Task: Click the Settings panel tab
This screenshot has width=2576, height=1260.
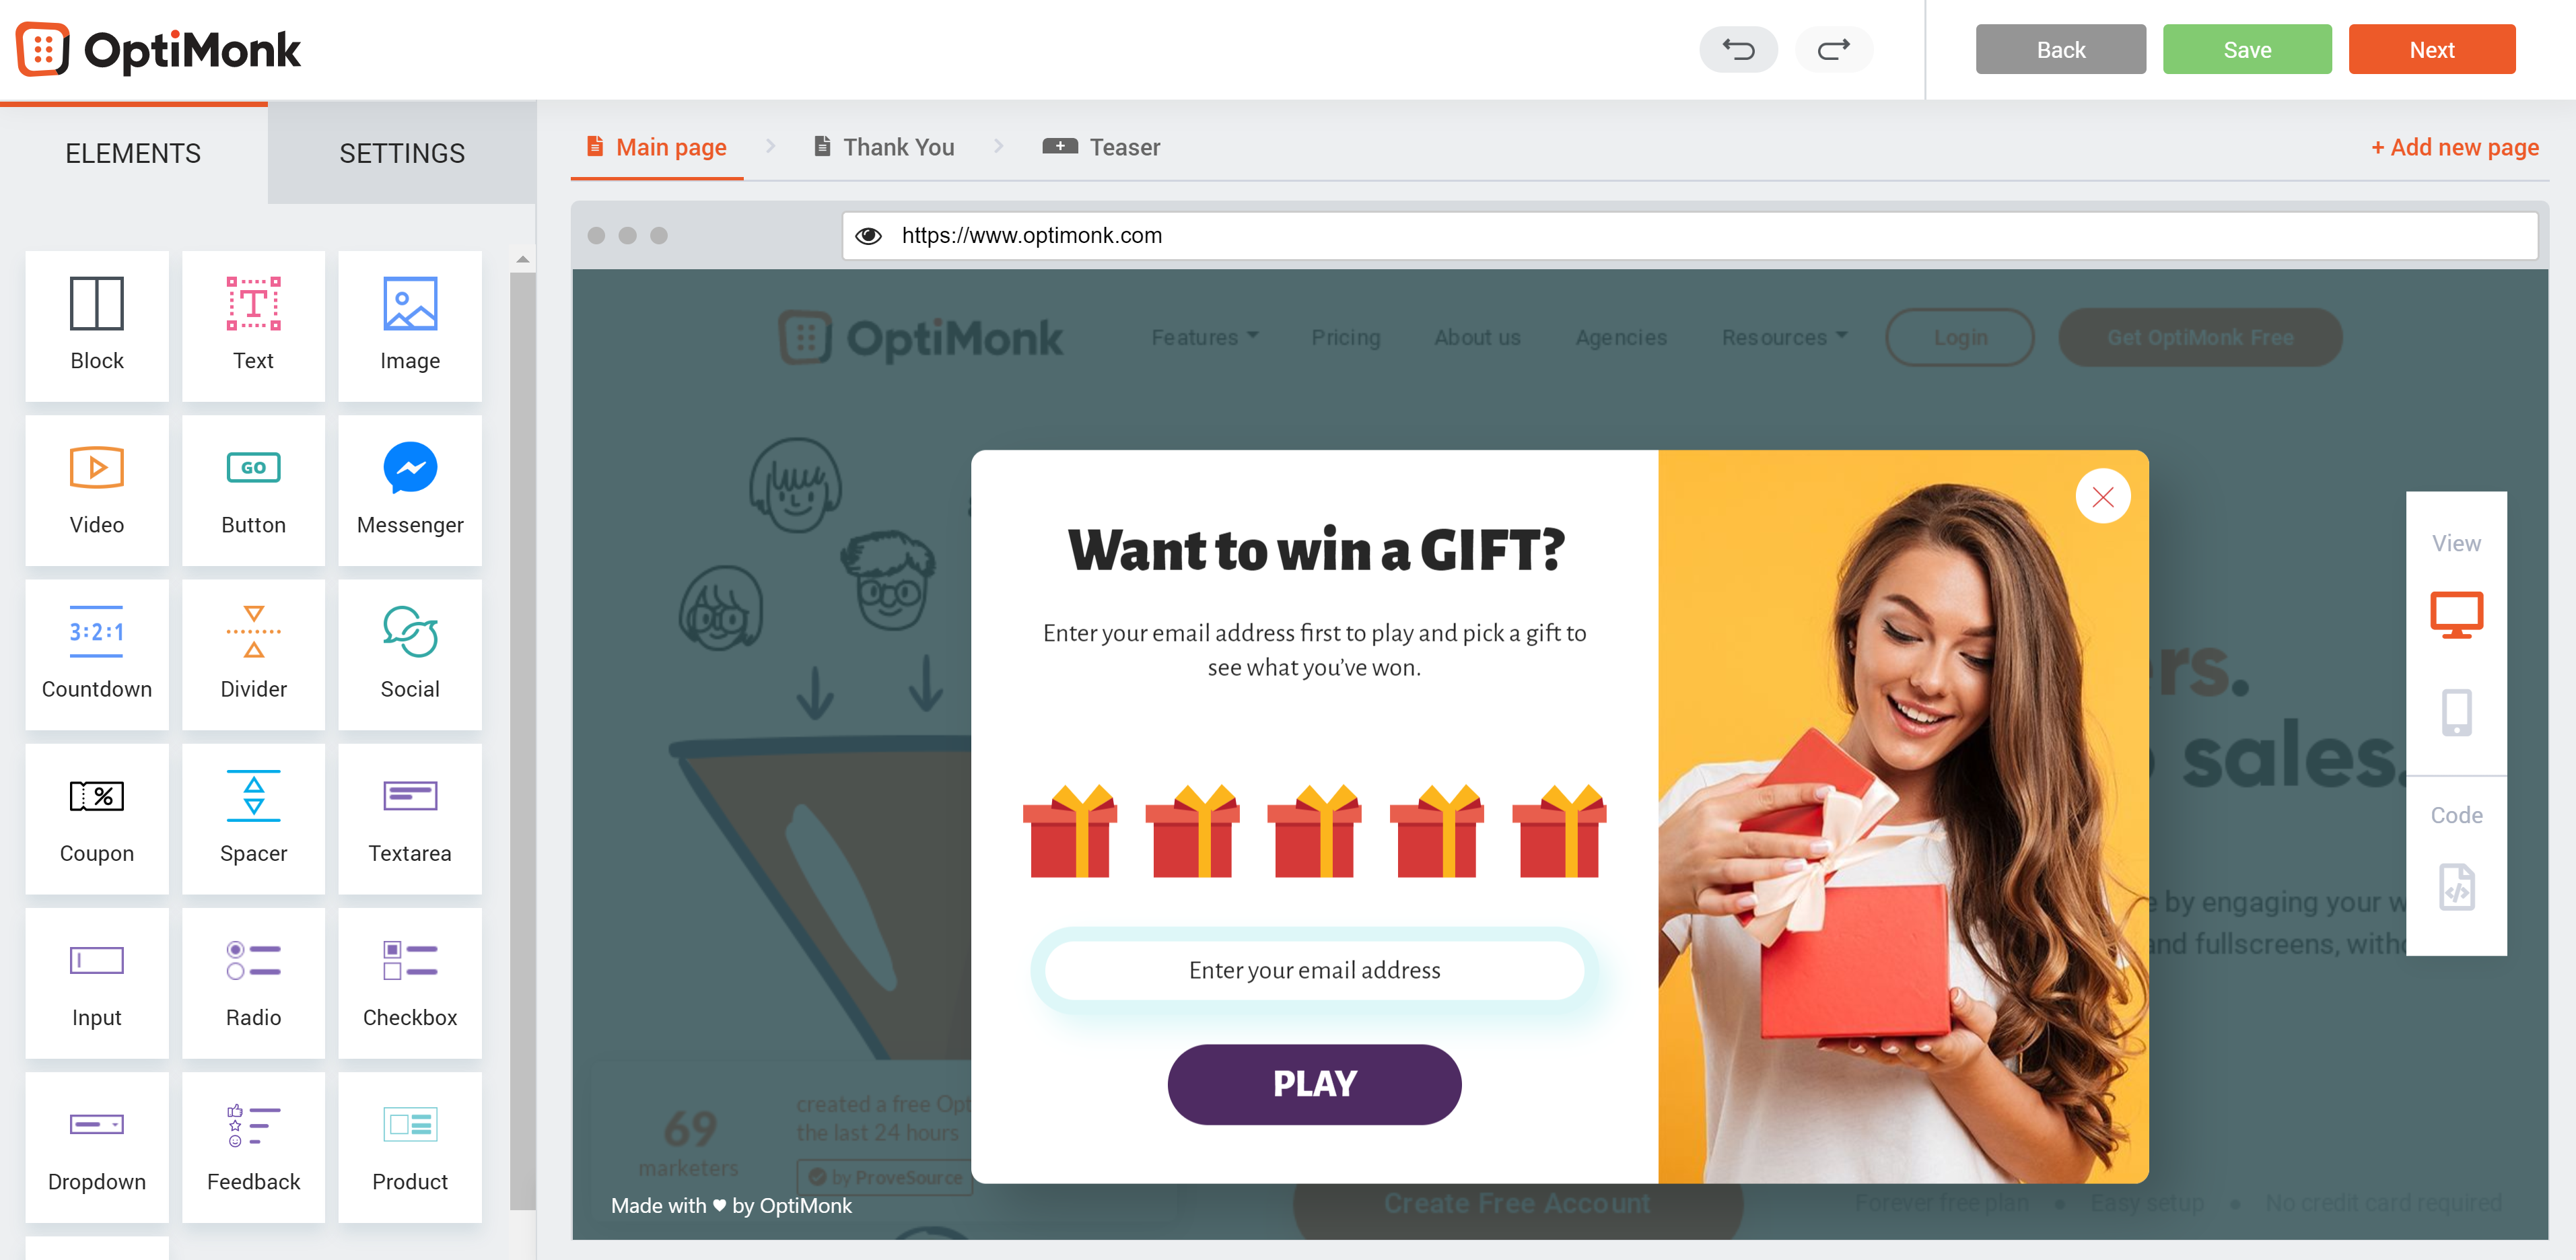Action: tap(403, 153)
